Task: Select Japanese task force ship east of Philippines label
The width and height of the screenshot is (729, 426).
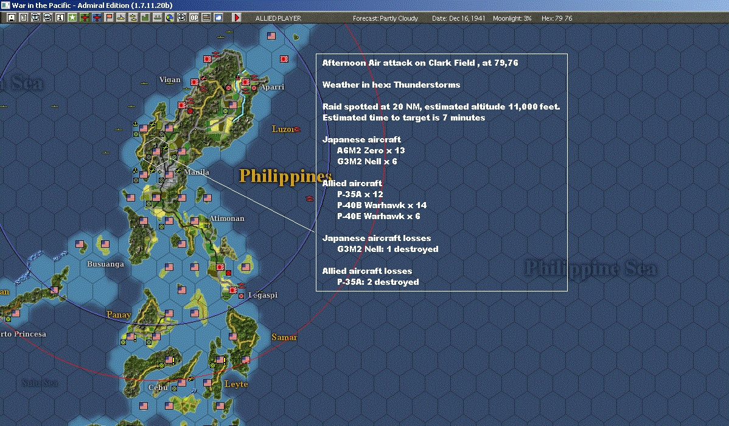Action: tap(310, 198)
